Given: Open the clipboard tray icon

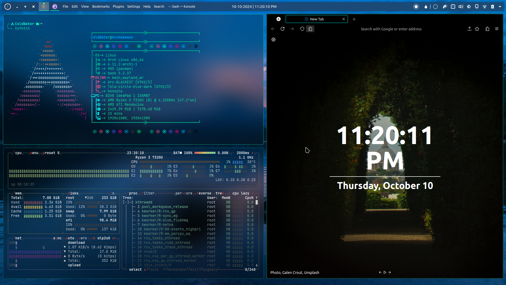Looking at the screenshot, I should click(x=453, y=7).
